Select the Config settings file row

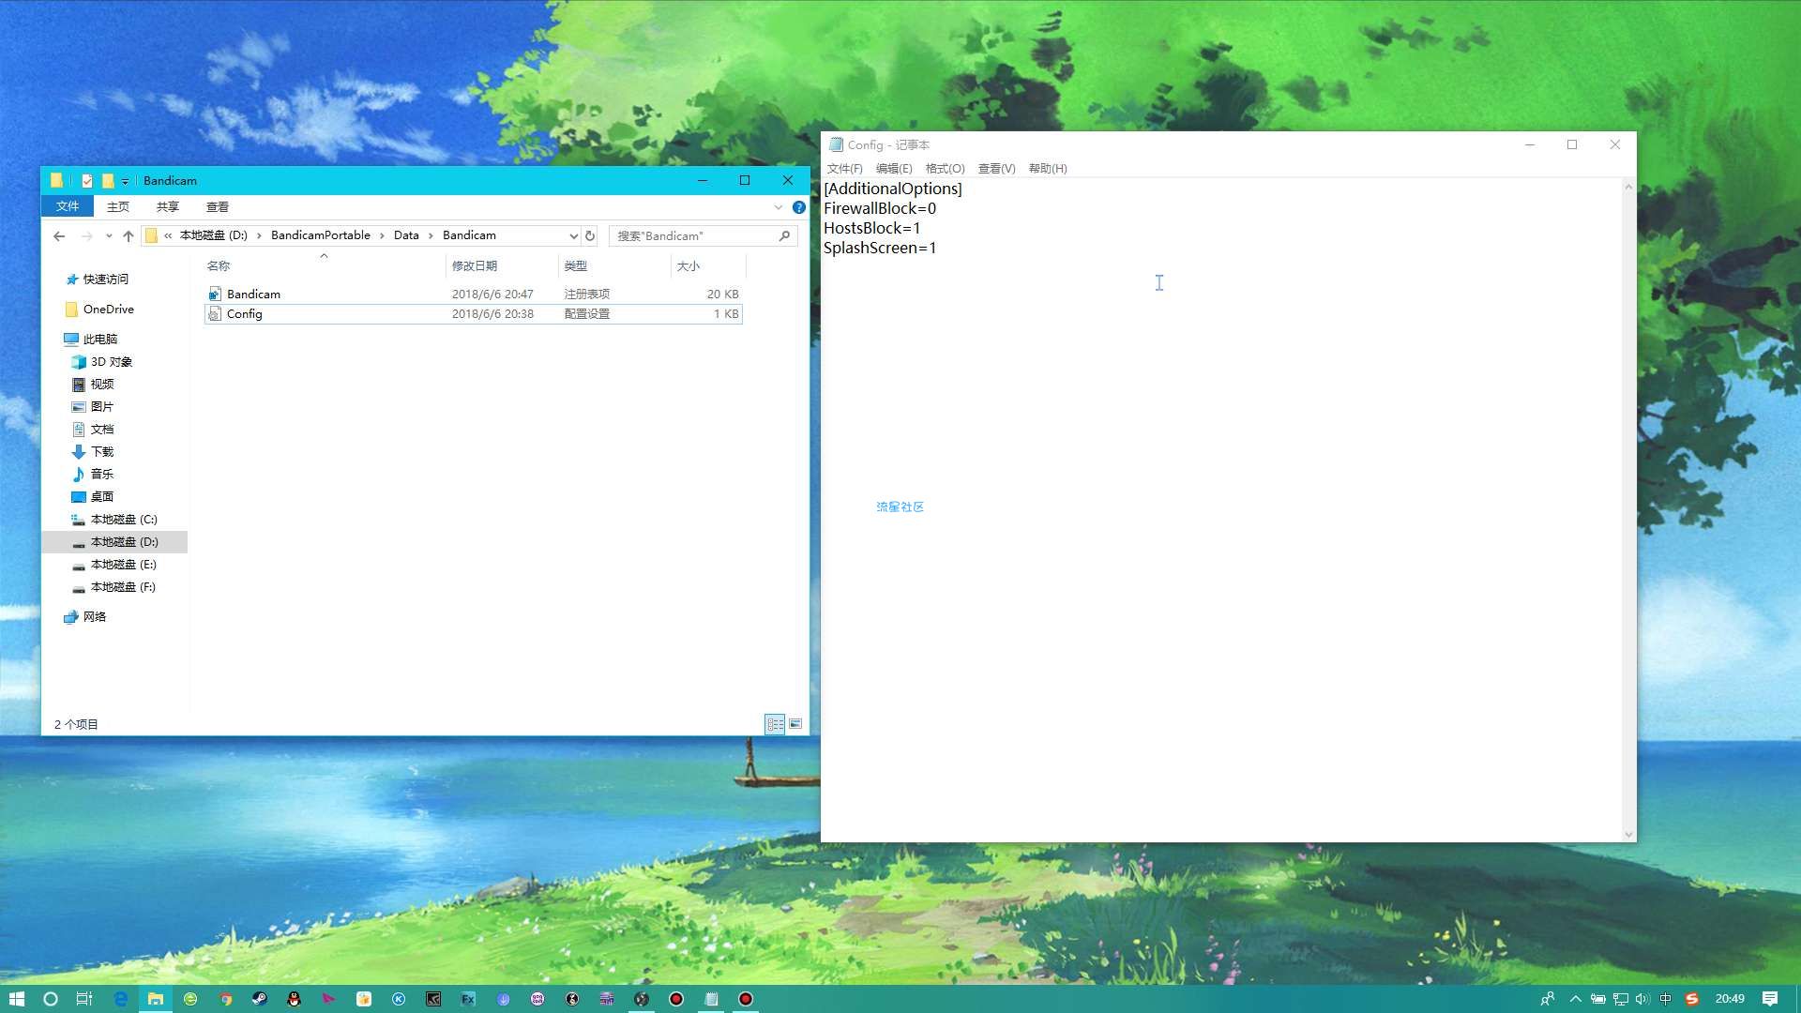tap(473, 313)
